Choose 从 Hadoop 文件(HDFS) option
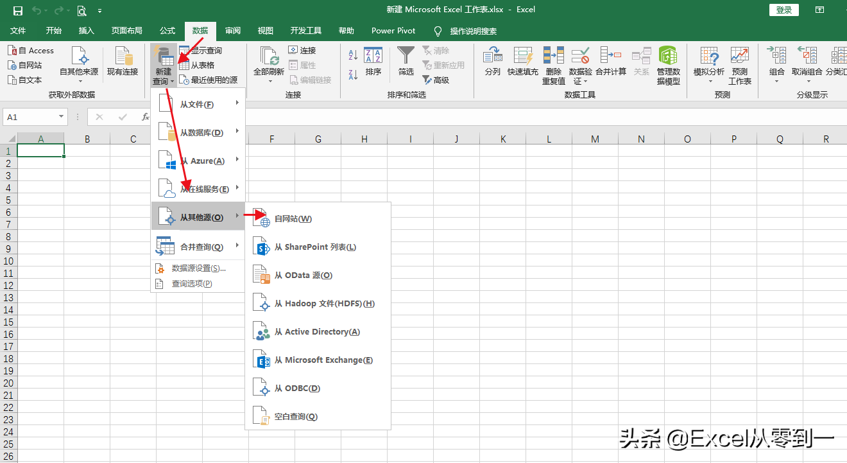The image size is (847, 463). (318, 304)
